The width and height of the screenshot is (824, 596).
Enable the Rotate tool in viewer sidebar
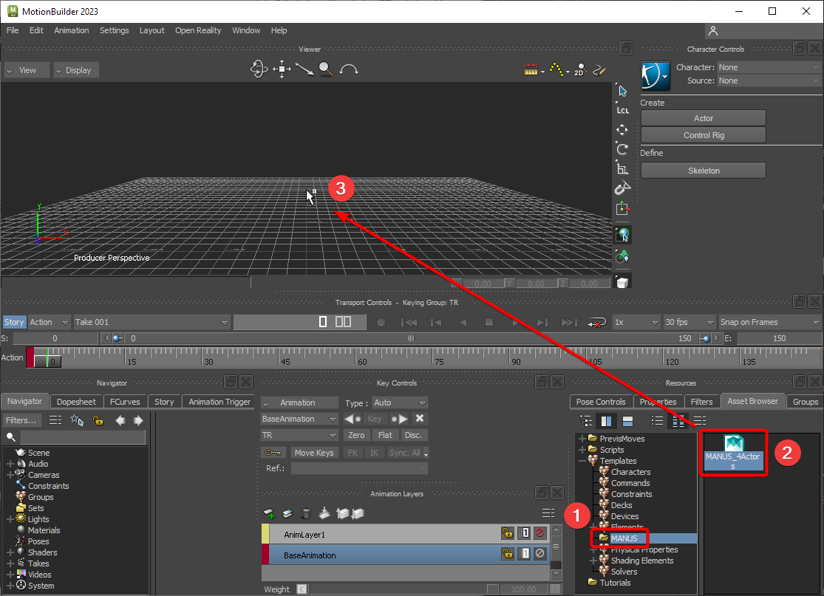[x=622, y=149]
